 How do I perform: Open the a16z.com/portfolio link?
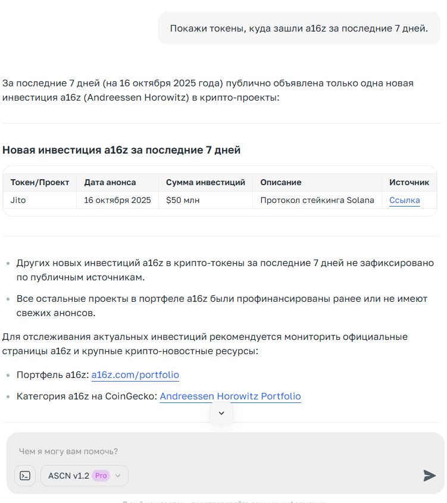135,375
